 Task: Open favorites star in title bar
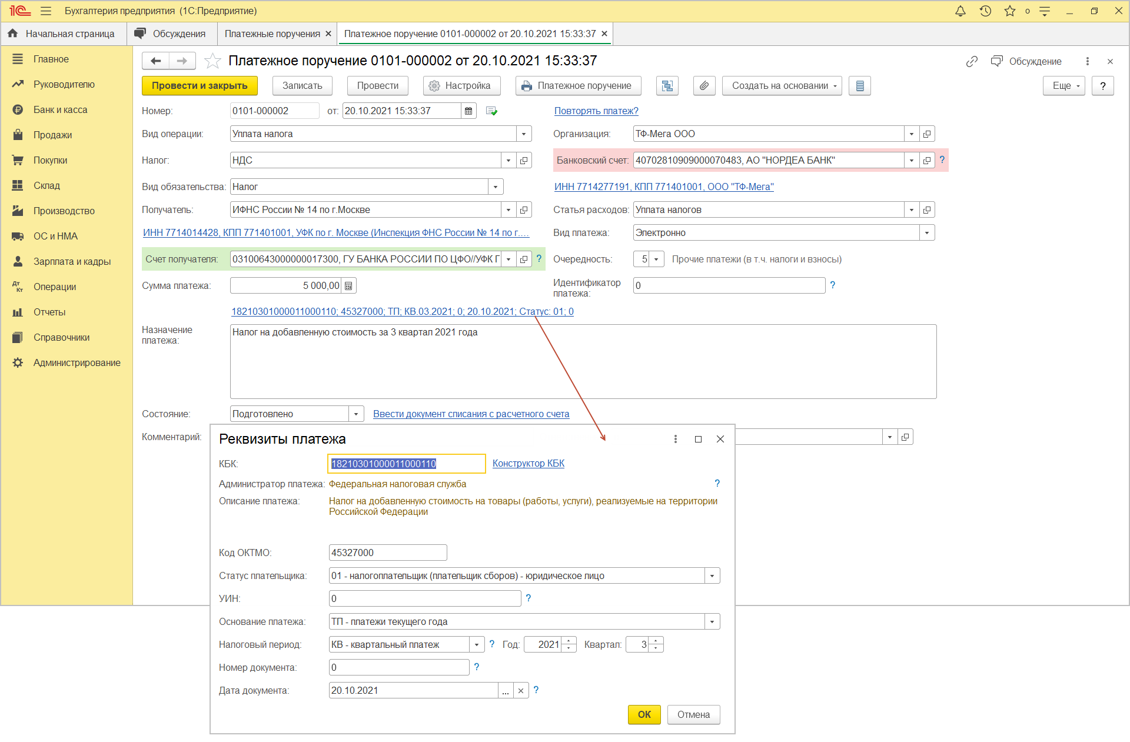pyautogui.click(x=1010, y=11)
